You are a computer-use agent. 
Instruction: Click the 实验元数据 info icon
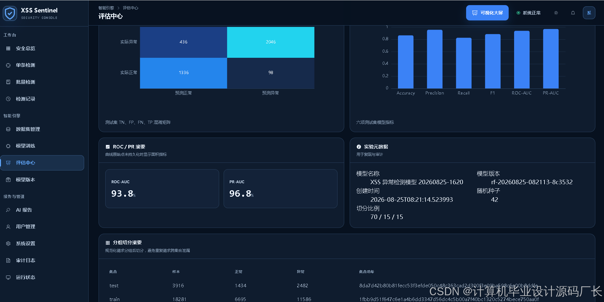(x=359, y=147)
